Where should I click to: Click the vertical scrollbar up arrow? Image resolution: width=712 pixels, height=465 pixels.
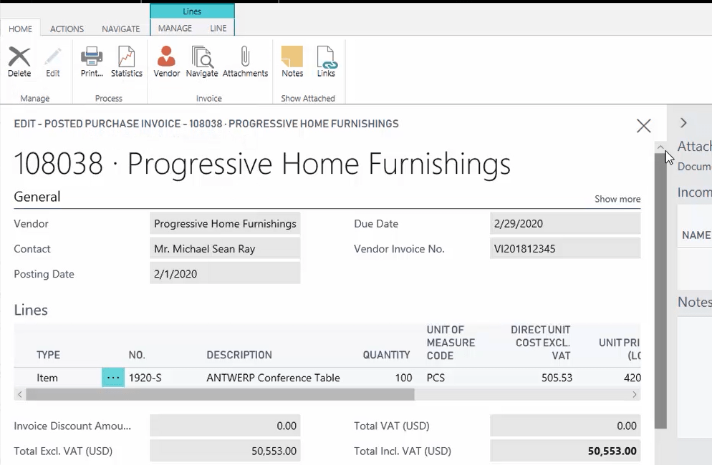pos(660,147)
